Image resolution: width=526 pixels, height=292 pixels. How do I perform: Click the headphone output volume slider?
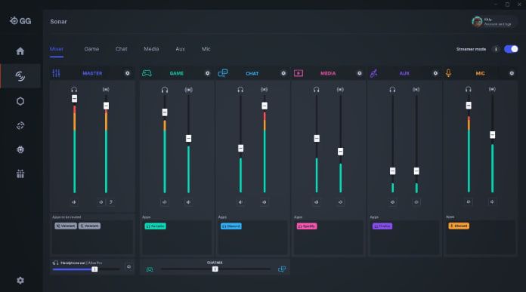tap(86, 269)
